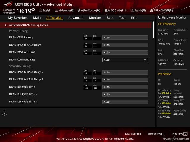Select the Ai Tweaker tab
Screen dimensions: 190x142
55,18
